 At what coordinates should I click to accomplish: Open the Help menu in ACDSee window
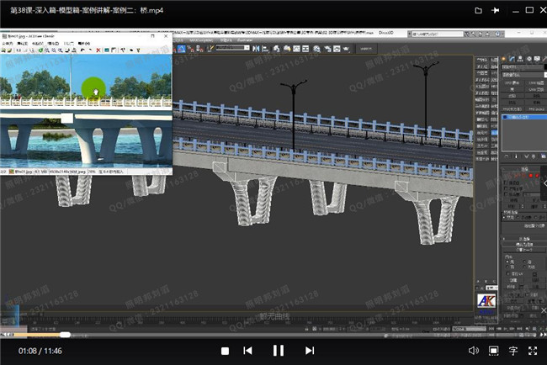[84, 43]
